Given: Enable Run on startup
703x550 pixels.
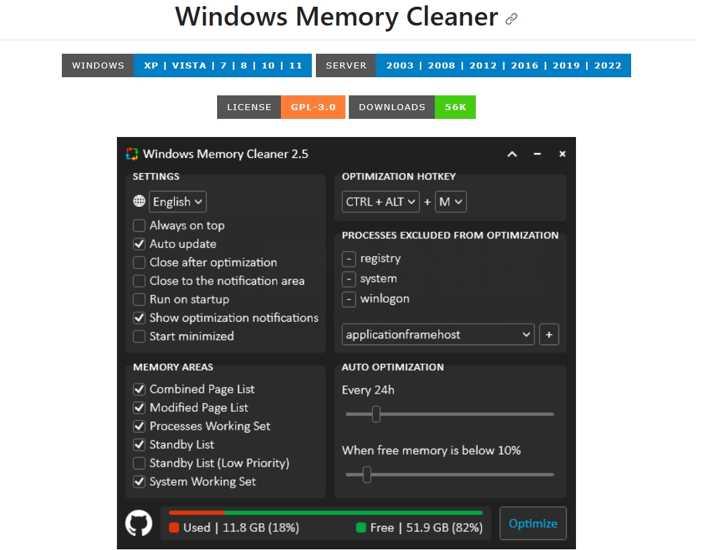Looking at the screenshot, I should [139, 300].
